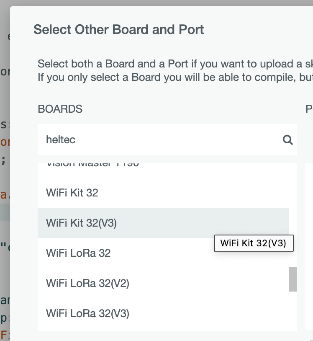Click the magnifier icon in boards search
This screenshot has height=341, width=313.
[287, 139]
